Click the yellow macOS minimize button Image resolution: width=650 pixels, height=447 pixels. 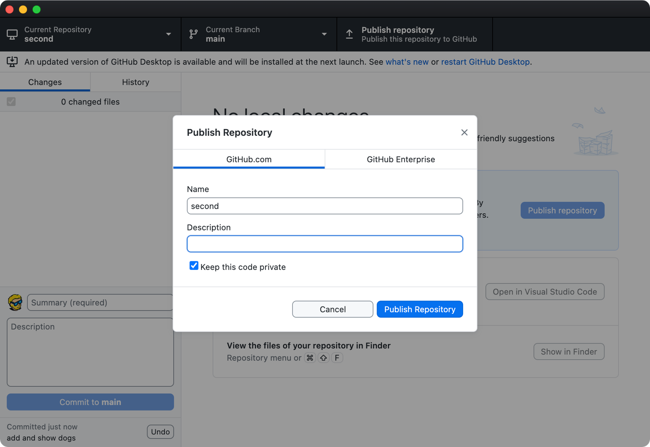(x=23, y=9)
